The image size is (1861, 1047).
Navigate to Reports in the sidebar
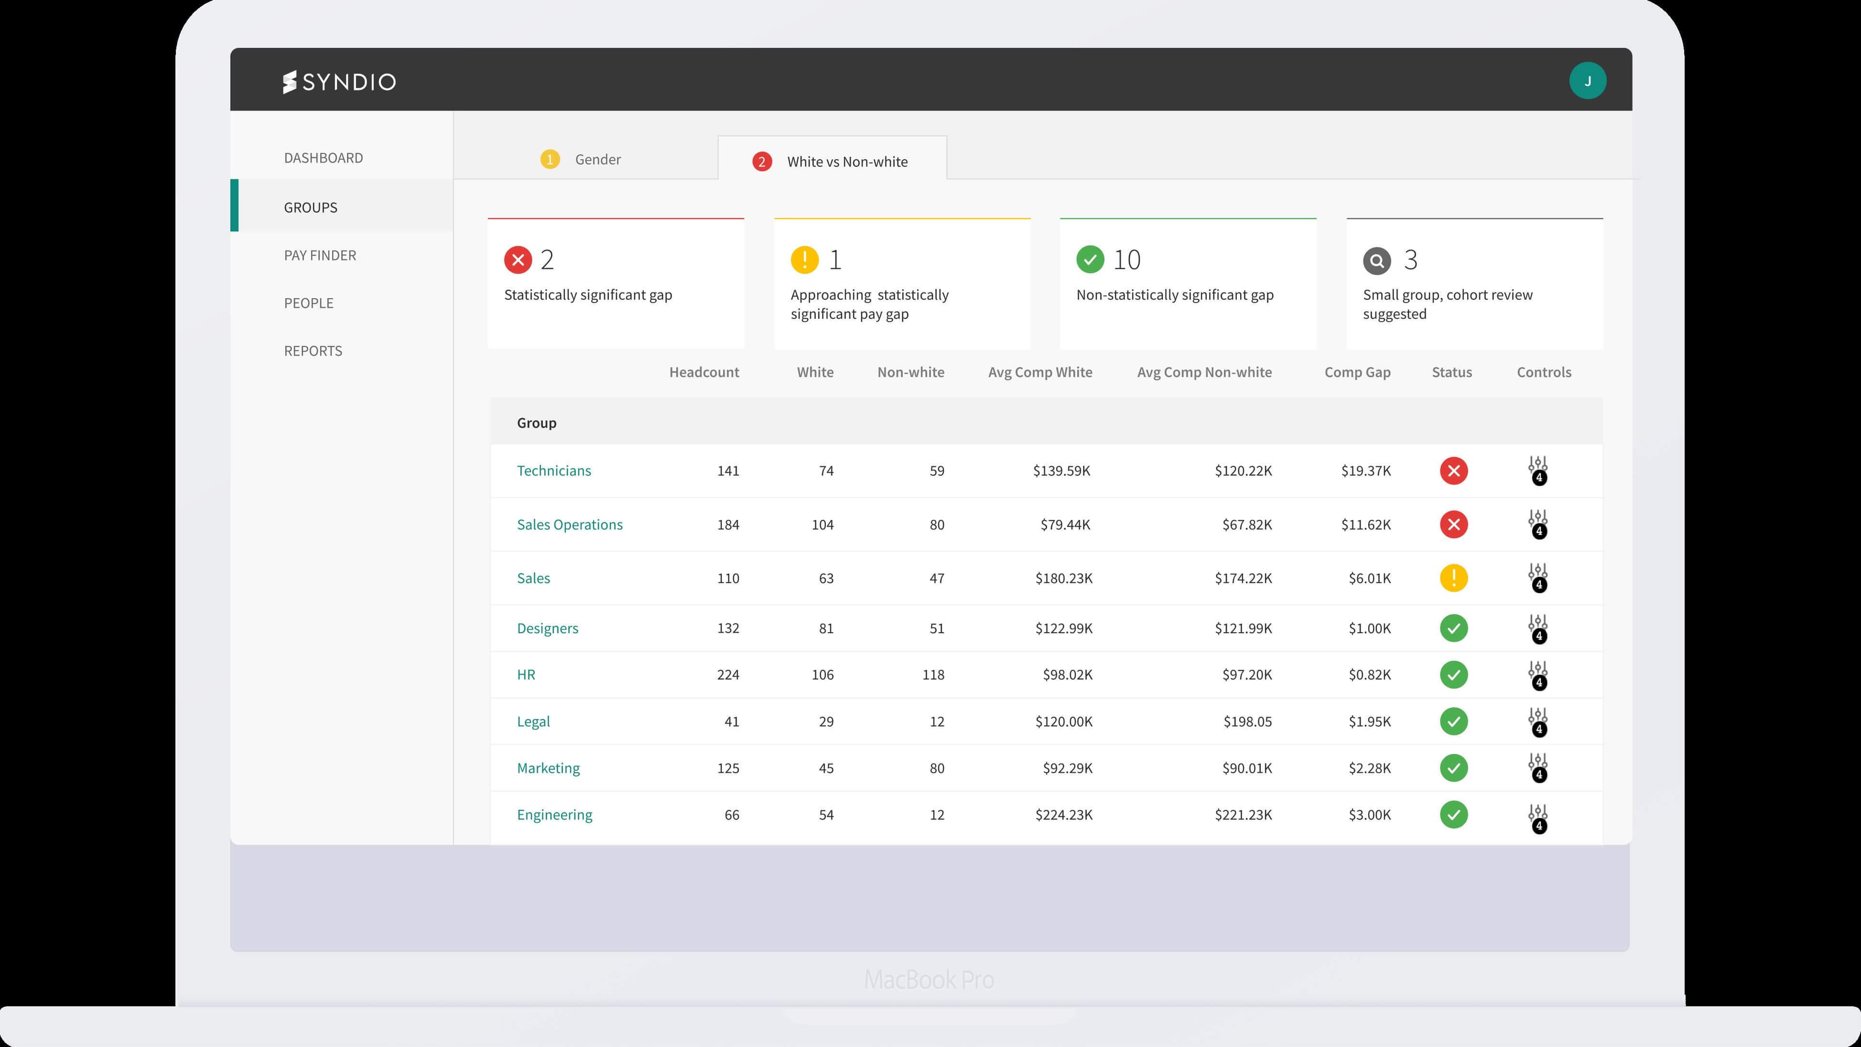click(313, 350)
